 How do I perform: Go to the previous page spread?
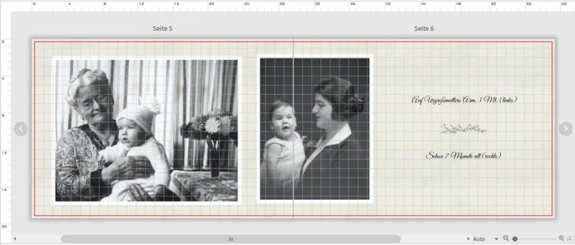pyautogui.click(x=20, y=129)
